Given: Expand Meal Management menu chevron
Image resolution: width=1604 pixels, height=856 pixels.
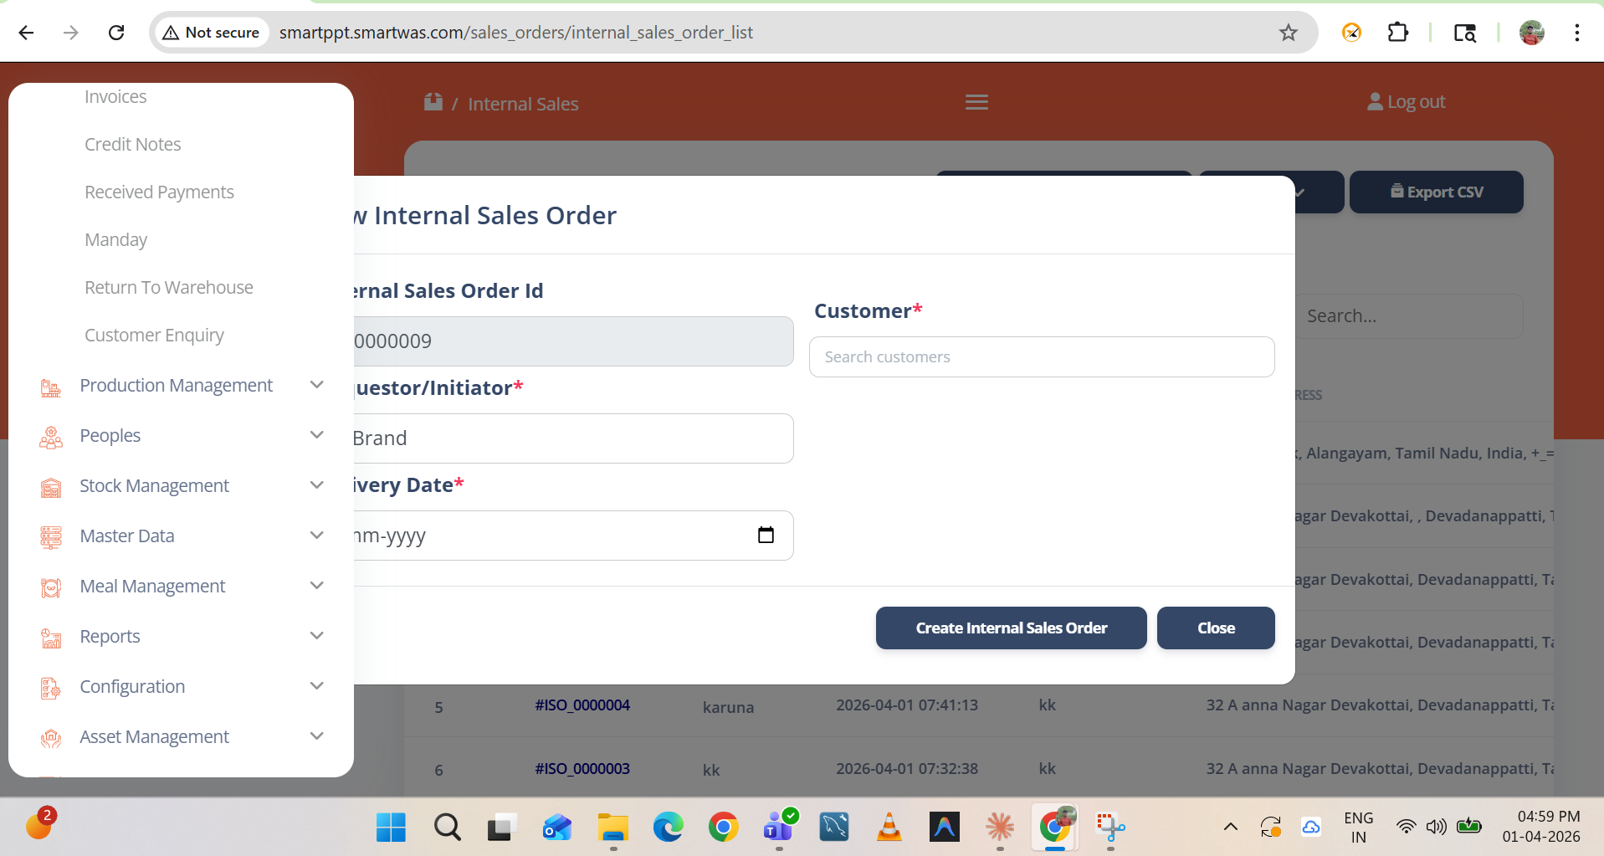Looking at the screenshot, I should coord(317,586).
